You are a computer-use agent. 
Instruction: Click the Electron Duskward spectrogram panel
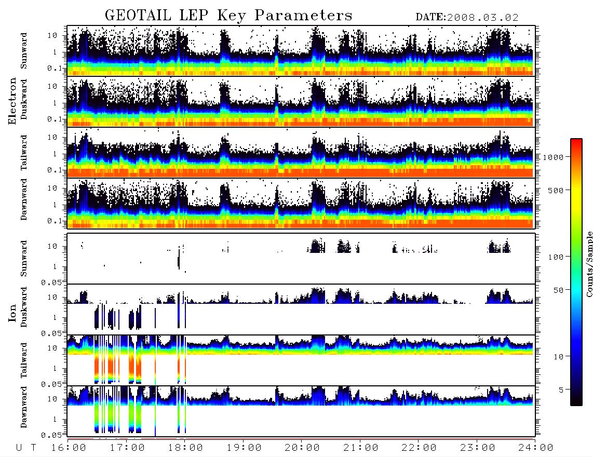(301, 101)
